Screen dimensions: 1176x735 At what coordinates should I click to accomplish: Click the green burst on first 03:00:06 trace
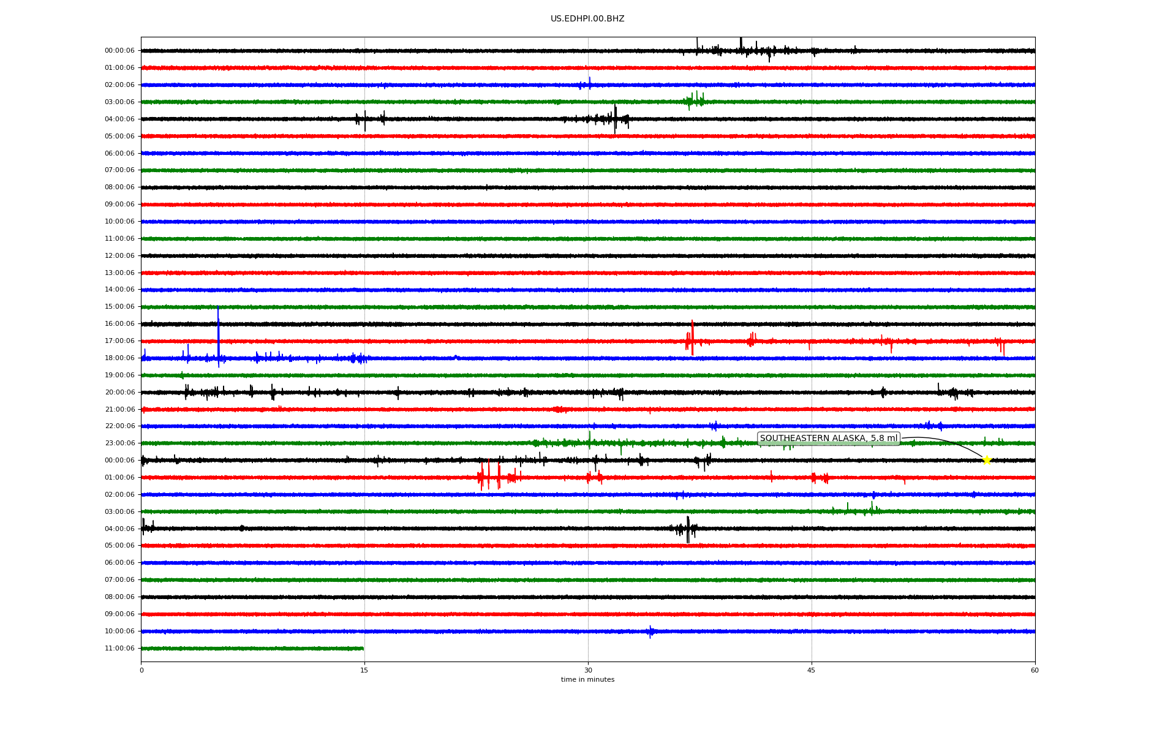694,100
